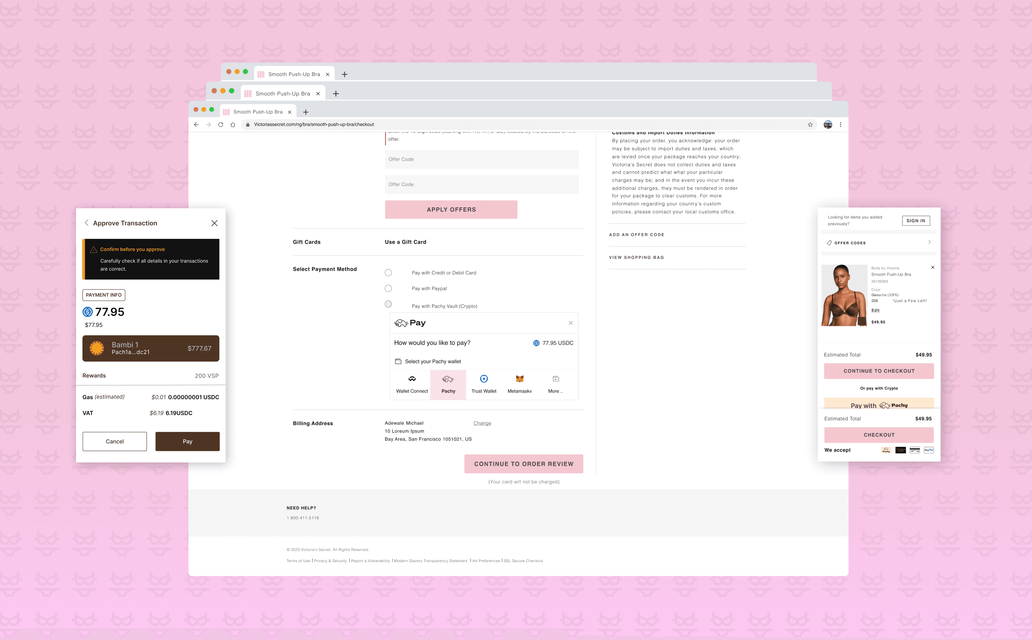This screenshot has height=640, width=1032.
Task: Select the Pay with Paypal radio button
Action: [388, 288]
